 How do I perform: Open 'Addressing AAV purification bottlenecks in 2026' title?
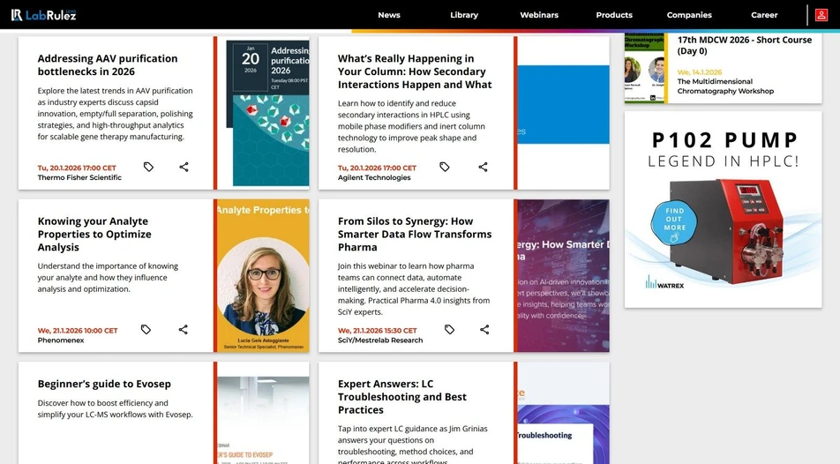[x=108, y=64]
